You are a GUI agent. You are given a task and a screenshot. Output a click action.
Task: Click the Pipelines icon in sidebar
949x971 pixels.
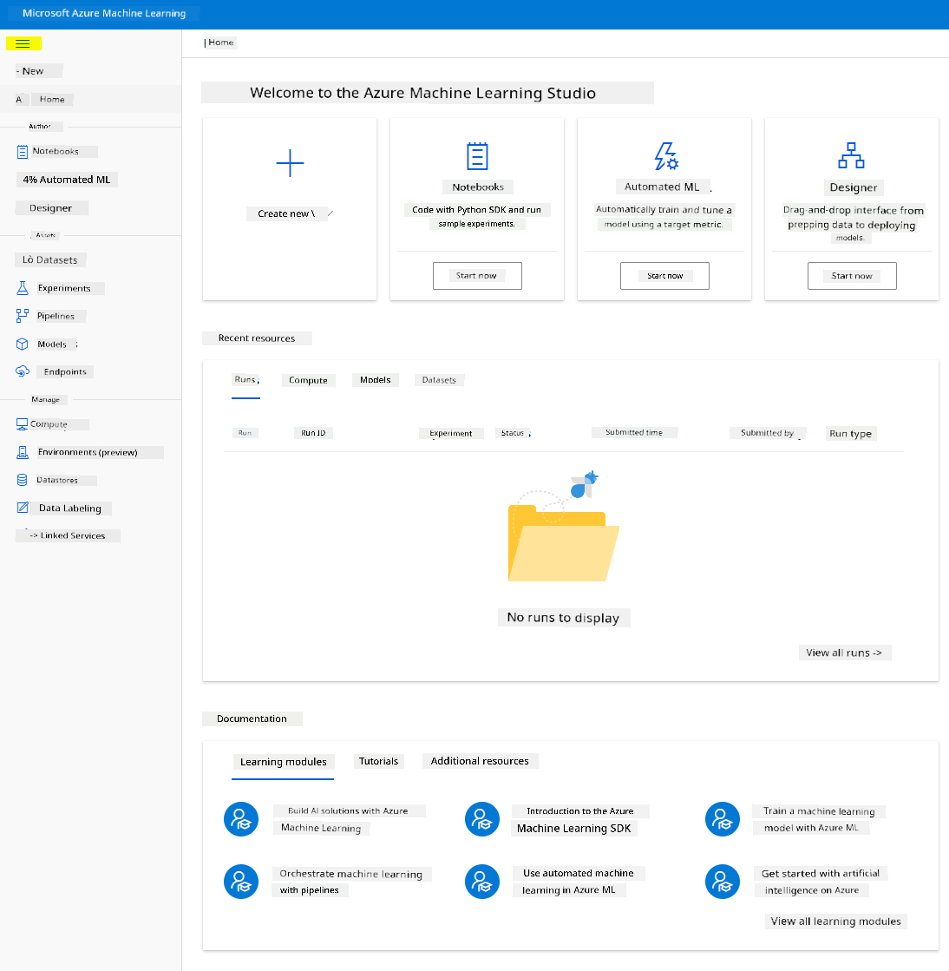click(23, 316)
